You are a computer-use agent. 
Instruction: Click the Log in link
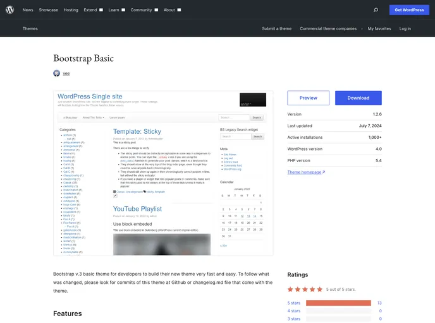click(x=405, y=28)
